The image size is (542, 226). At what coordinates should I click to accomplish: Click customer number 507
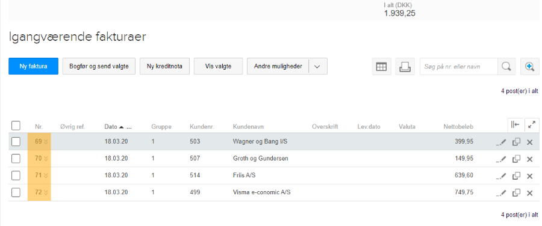[195, 158]
